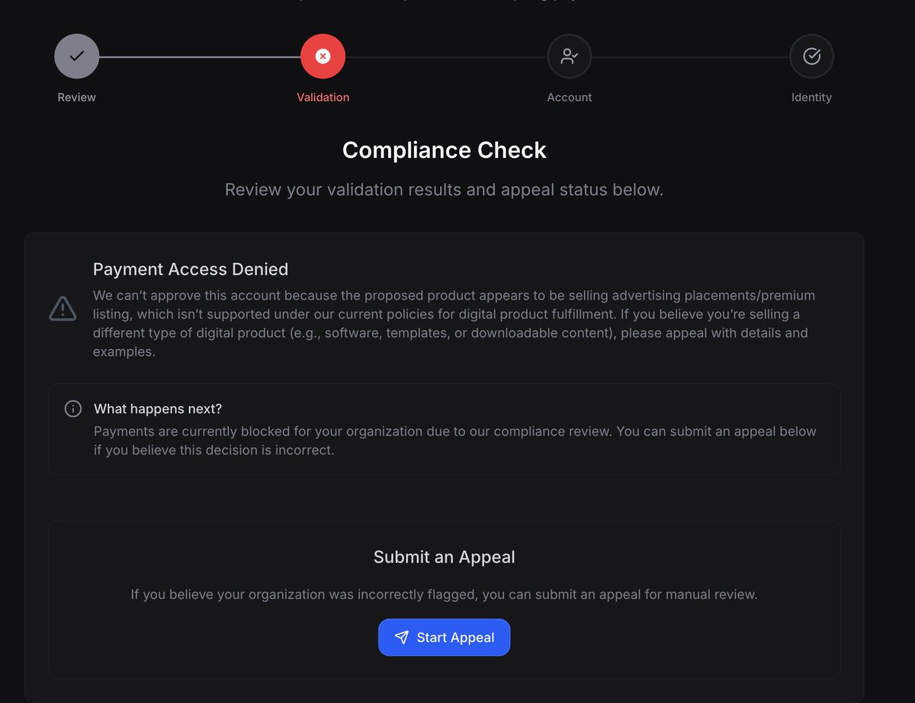Go to the Identity step label
Image resolution: width=915 pixels, height=703 pixels.
click(812, 98)
